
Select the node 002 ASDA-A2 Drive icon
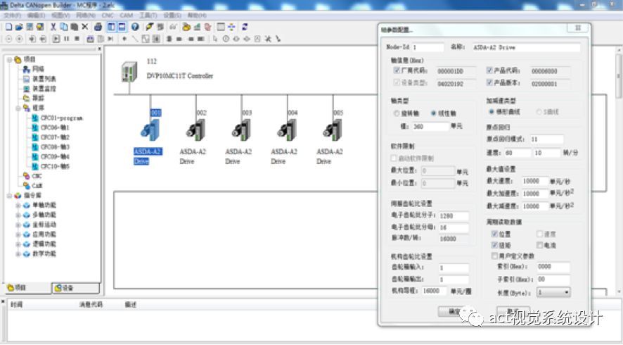click(x=195, y=130)
